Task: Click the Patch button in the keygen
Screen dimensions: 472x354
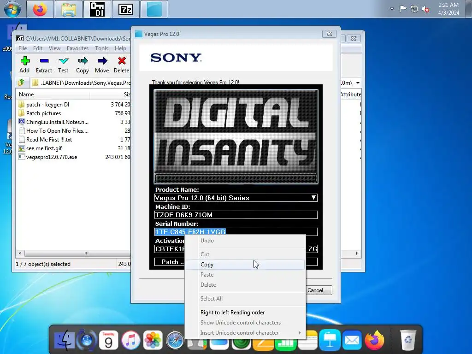Action: 170,262
